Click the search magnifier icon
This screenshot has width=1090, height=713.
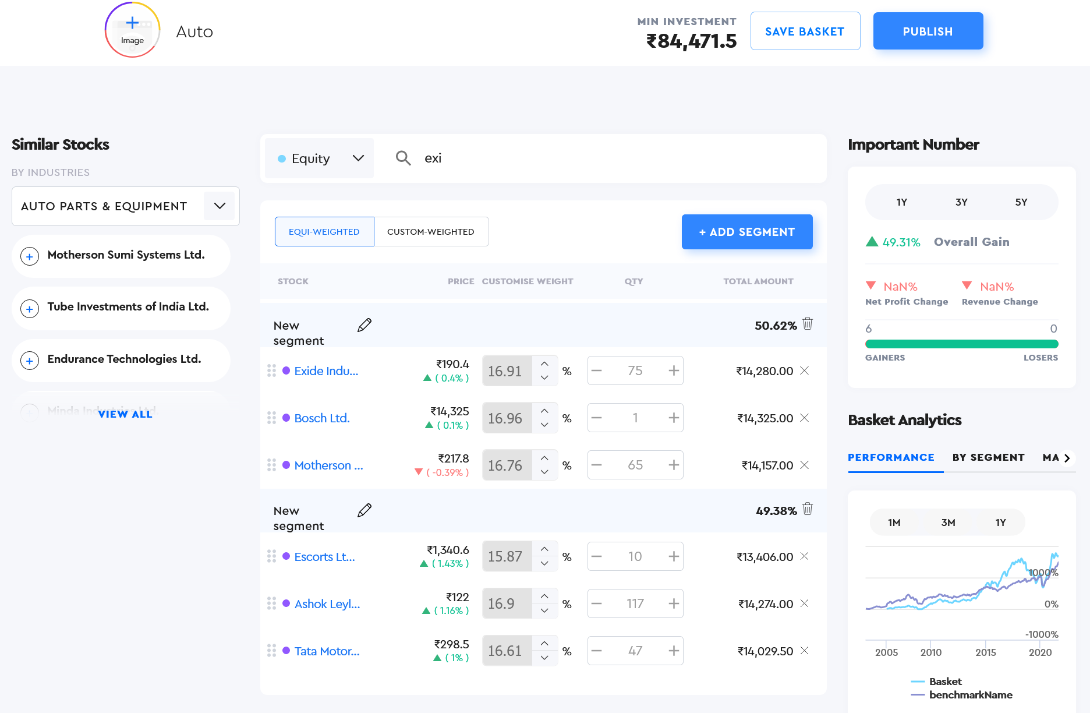click(403, 158)
